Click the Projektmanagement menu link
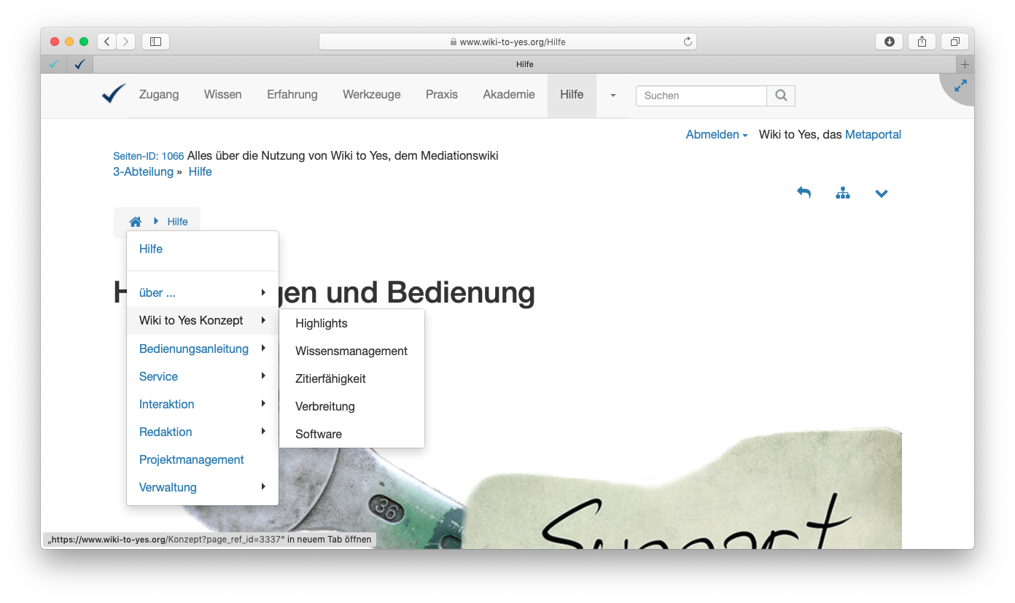 [x=191, y=459]
